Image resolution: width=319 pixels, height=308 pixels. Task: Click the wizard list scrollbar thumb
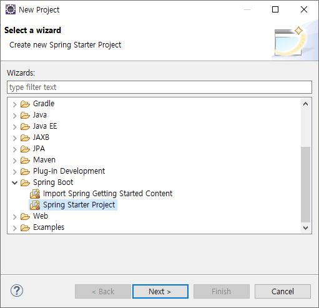(305, 184)
